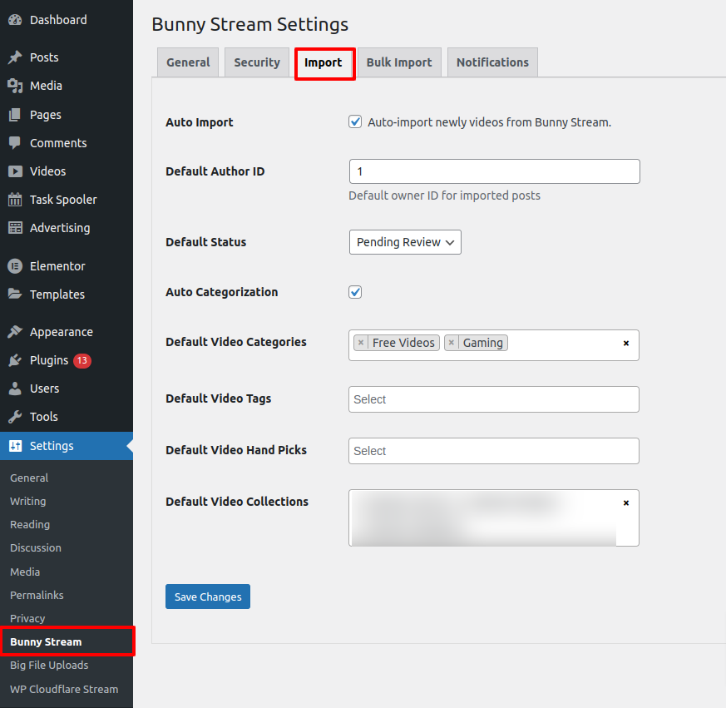Click the Dashboard gauge icon
This screenshot has width=726, height=708.
coord(15,20)
